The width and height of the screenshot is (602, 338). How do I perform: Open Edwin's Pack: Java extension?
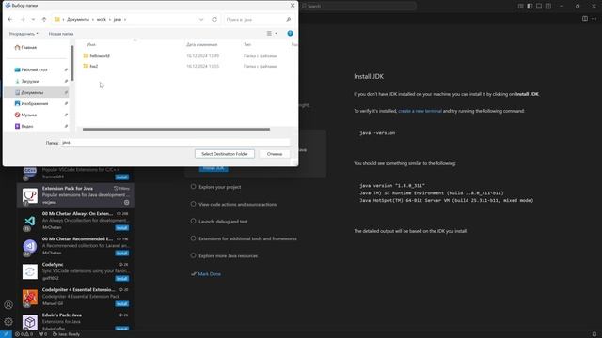point(75,321)
